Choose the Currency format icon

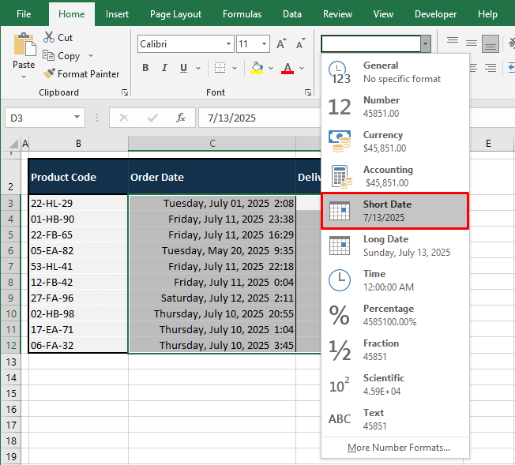[x=340, y=141]
